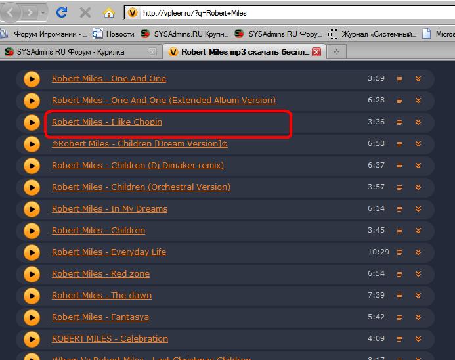The width and height of the screenshot is (455, 360).
Task: Play Robert Miles - The dawn
Action: (x=32, y=296)
